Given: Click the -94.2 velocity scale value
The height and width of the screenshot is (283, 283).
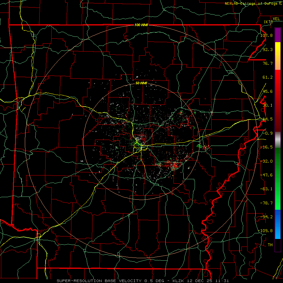Looking at the screenshot, I should click(266, 217).
